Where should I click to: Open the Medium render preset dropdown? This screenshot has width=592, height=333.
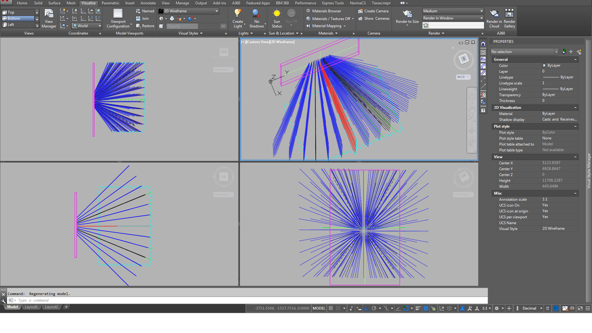[x=453, y=11]
